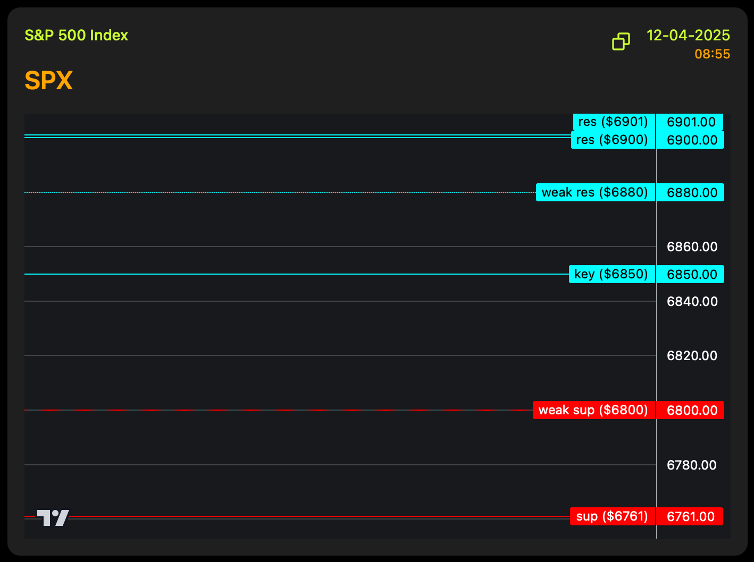Click the 6901.00 price axis tag
The height and width of the screenshot is (562, 754).
[691, 122]
